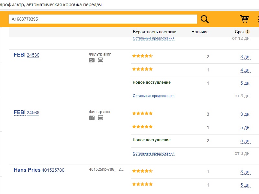Click camera photo icon for FEBI 24536
Screen dimensions: 259x194
coord(92,60)
